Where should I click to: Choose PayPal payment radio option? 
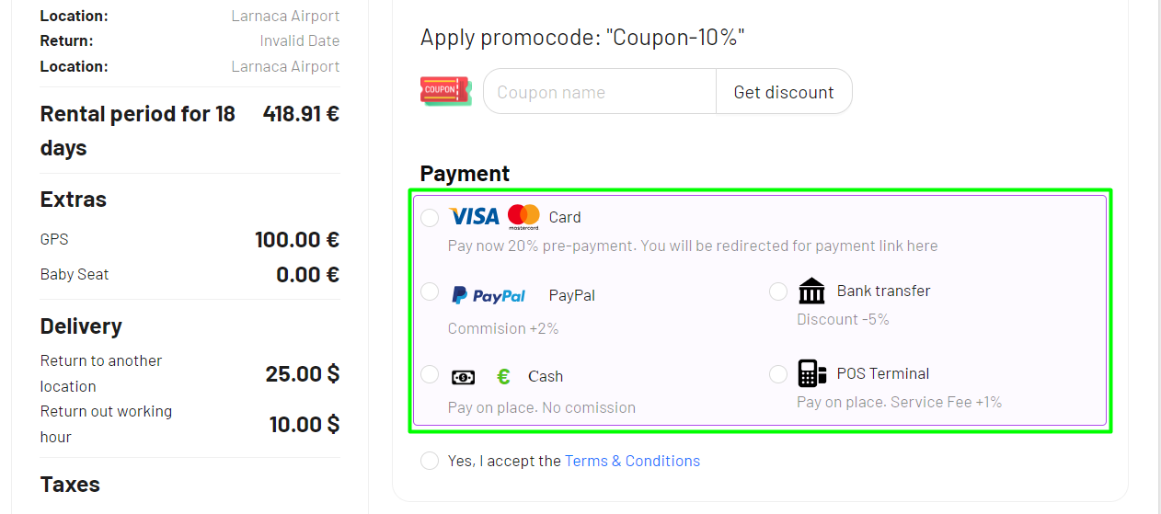tap(430, 292)
